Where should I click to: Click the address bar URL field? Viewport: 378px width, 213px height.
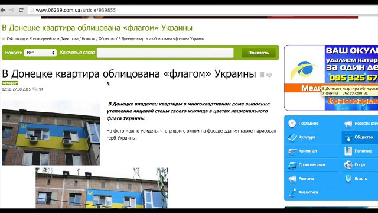(x=203, y=10)
